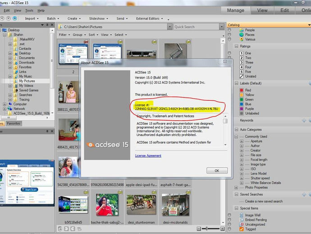This screenshot has width=311, height=234.
Task: Click the forward navigation arrow icon
Action: 8,19
